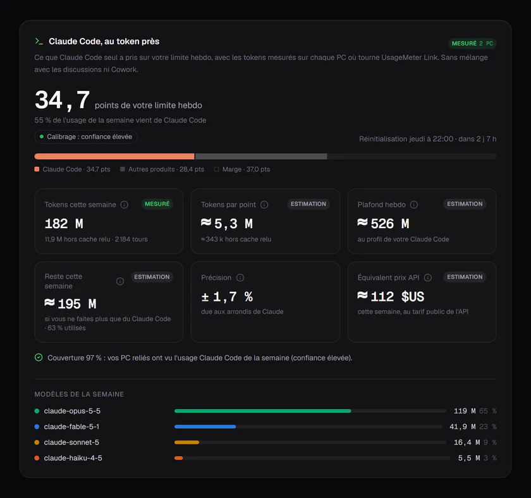This screenshot has width=531, height=498.
Task: Click '11,9 M hors cache relu · 2 184 tours'
Action: 96,240
